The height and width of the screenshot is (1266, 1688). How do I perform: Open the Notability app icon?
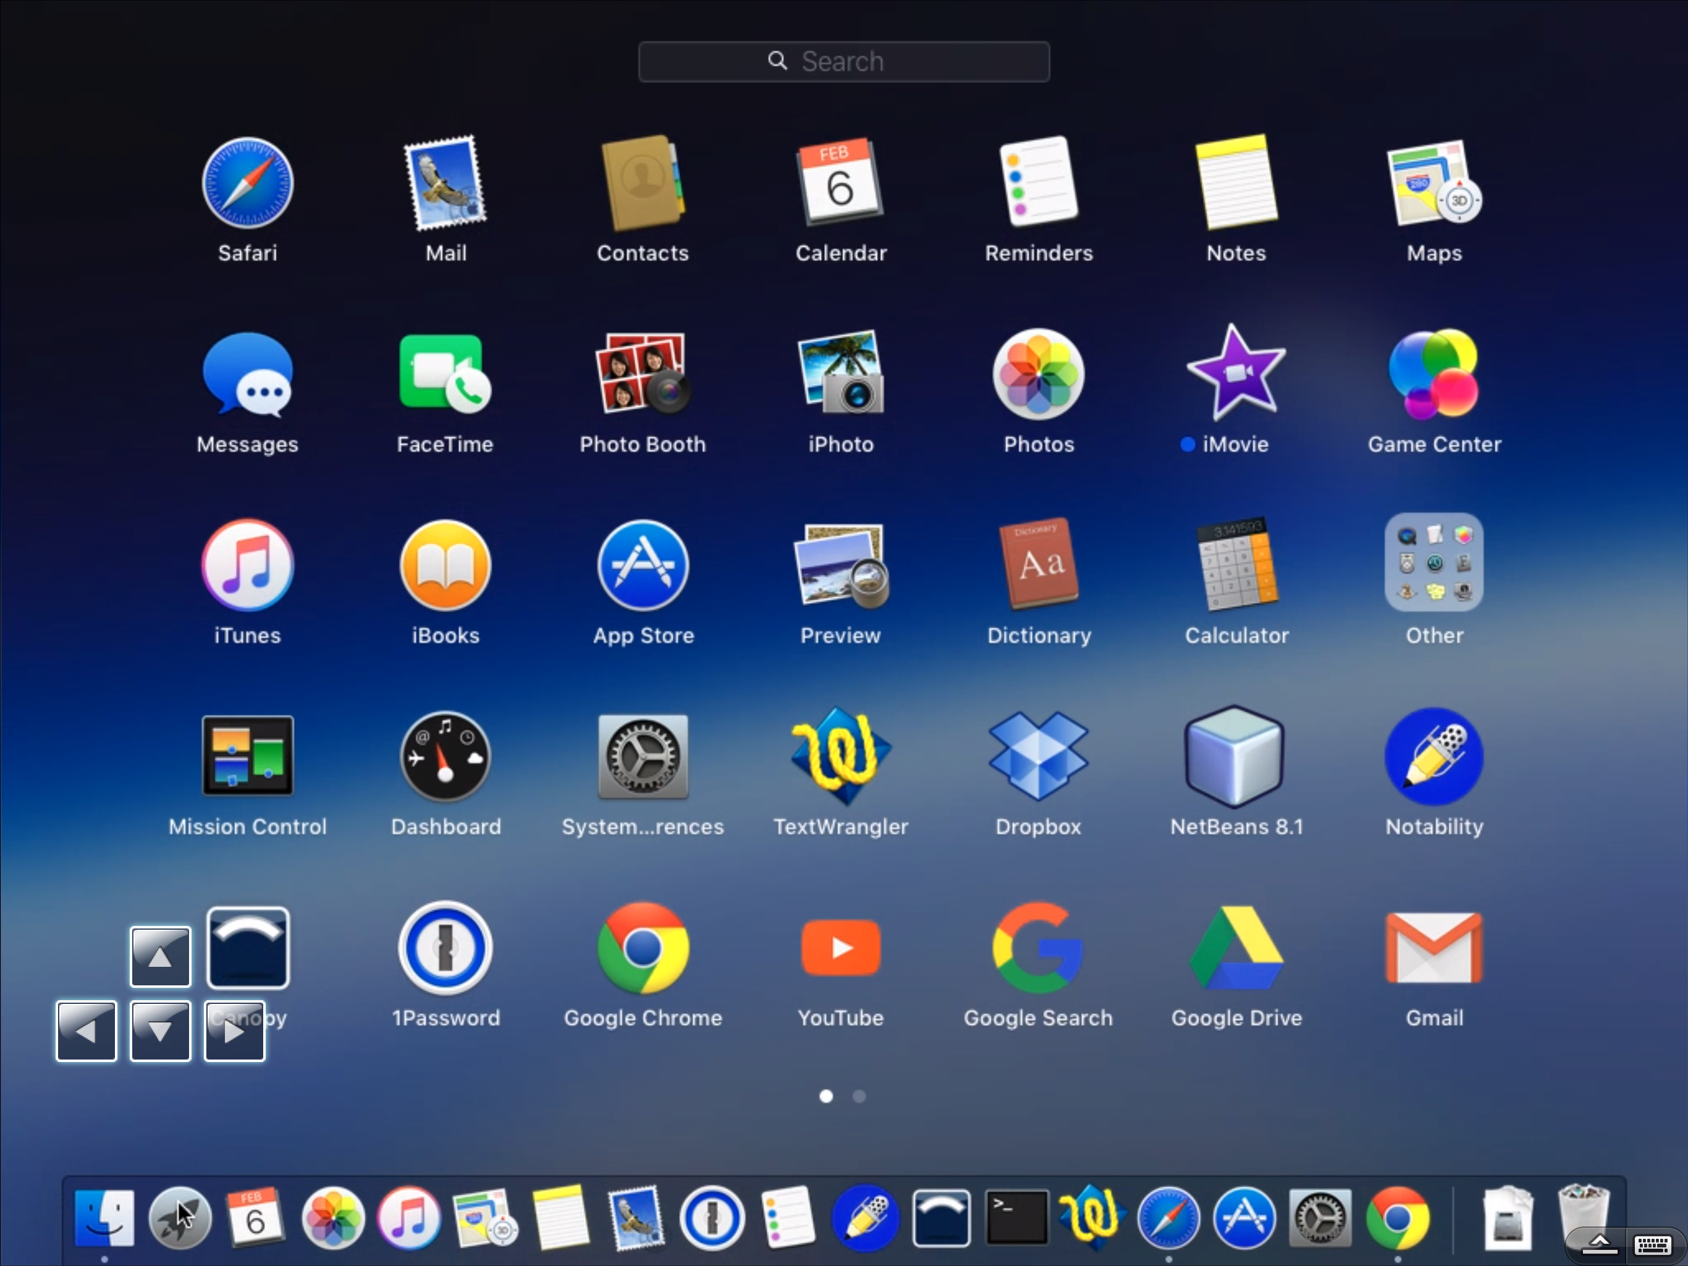pos(1433,757)
